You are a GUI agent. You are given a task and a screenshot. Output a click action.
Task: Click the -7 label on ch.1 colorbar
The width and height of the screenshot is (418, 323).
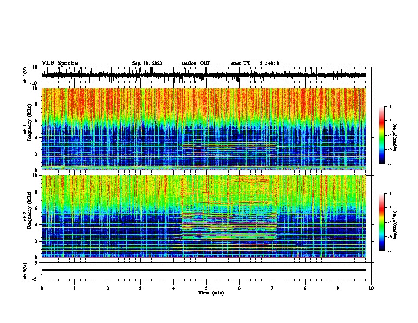pos(389,164)
